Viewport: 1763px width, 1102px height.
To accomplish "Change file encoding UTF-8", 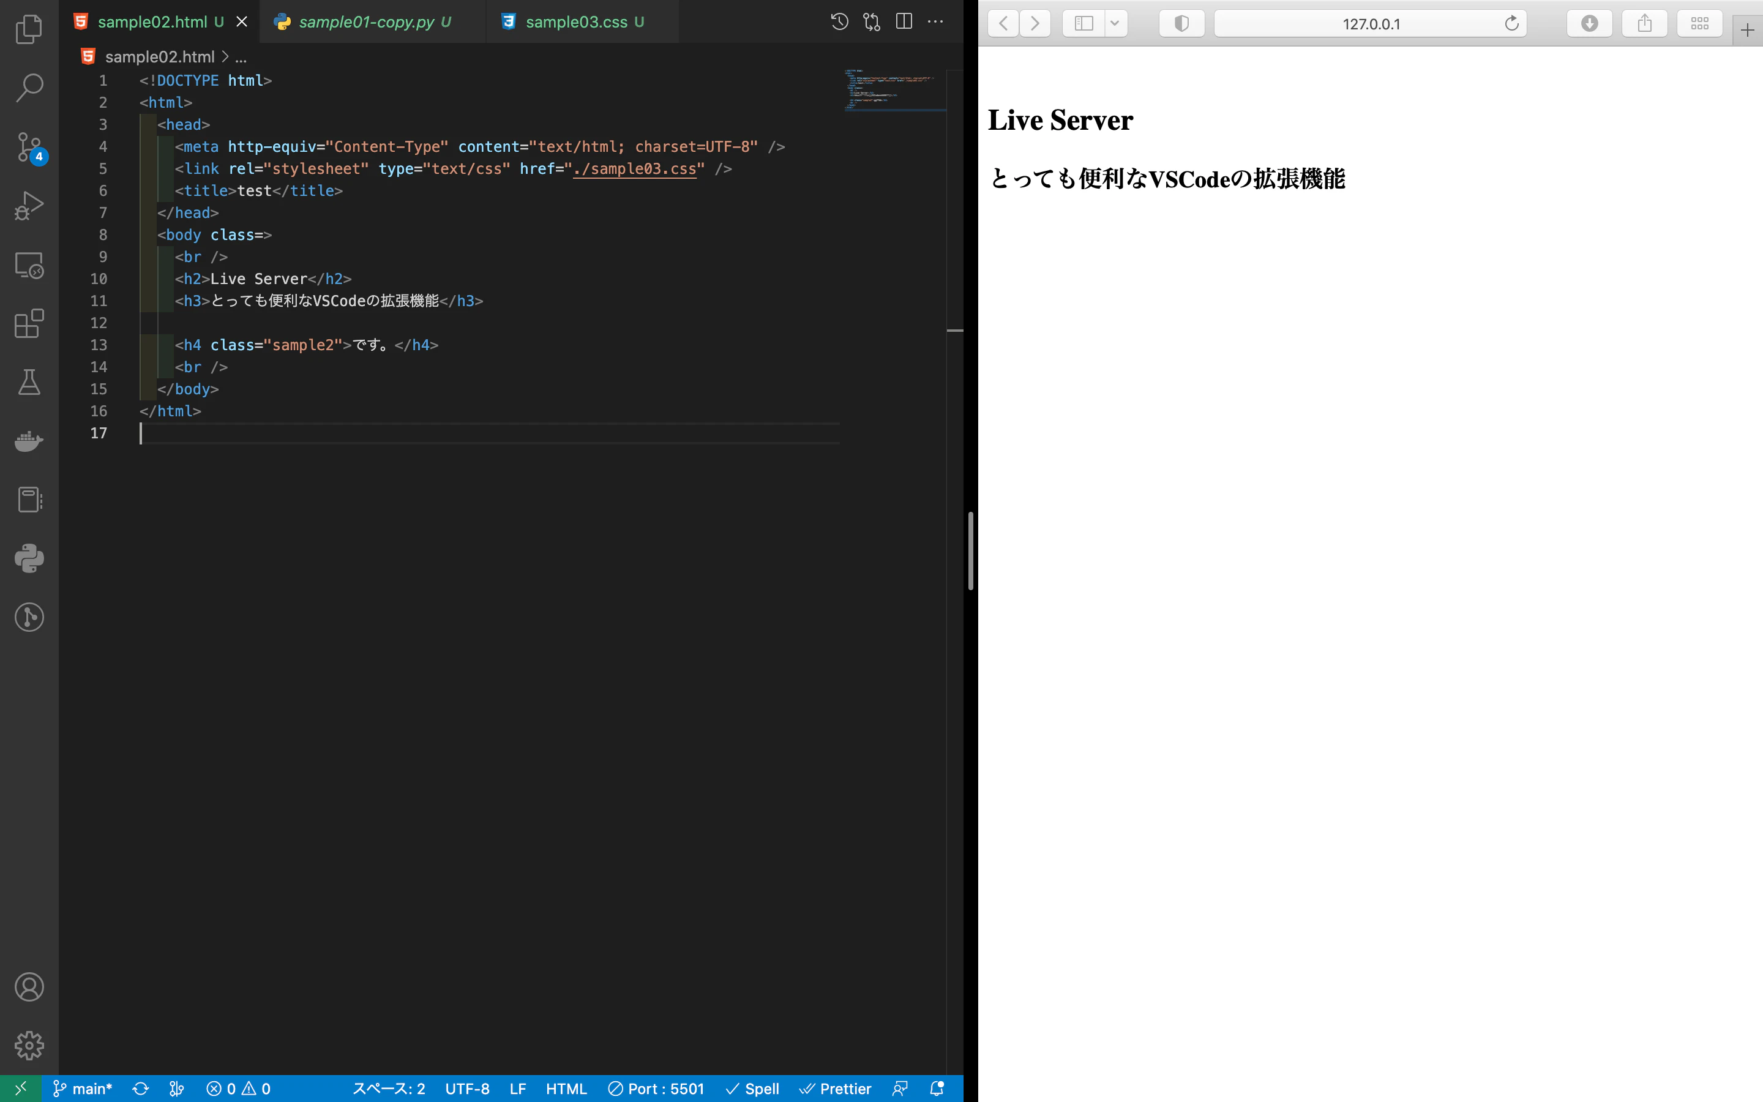I will (467, 1088).
